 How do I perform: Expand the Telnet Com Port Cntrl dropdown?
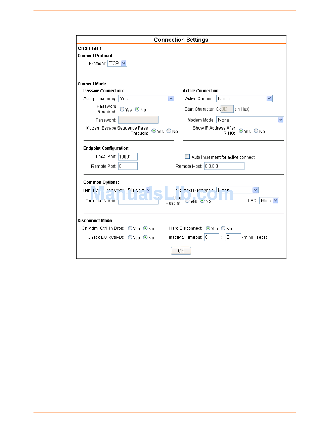[138, 190]
